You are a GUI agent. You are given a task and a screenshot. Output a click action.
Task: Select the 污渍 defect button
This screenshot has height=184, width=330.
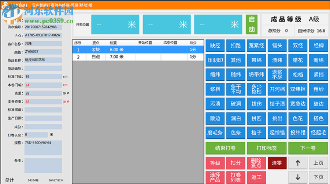[x=215, y=104]
